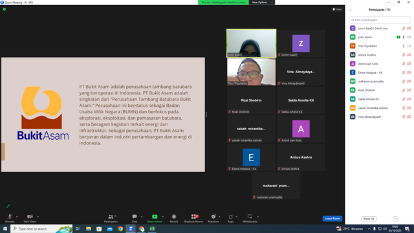
Task: Open the Participants panel icon in toolbar
Action: [111, 217]
